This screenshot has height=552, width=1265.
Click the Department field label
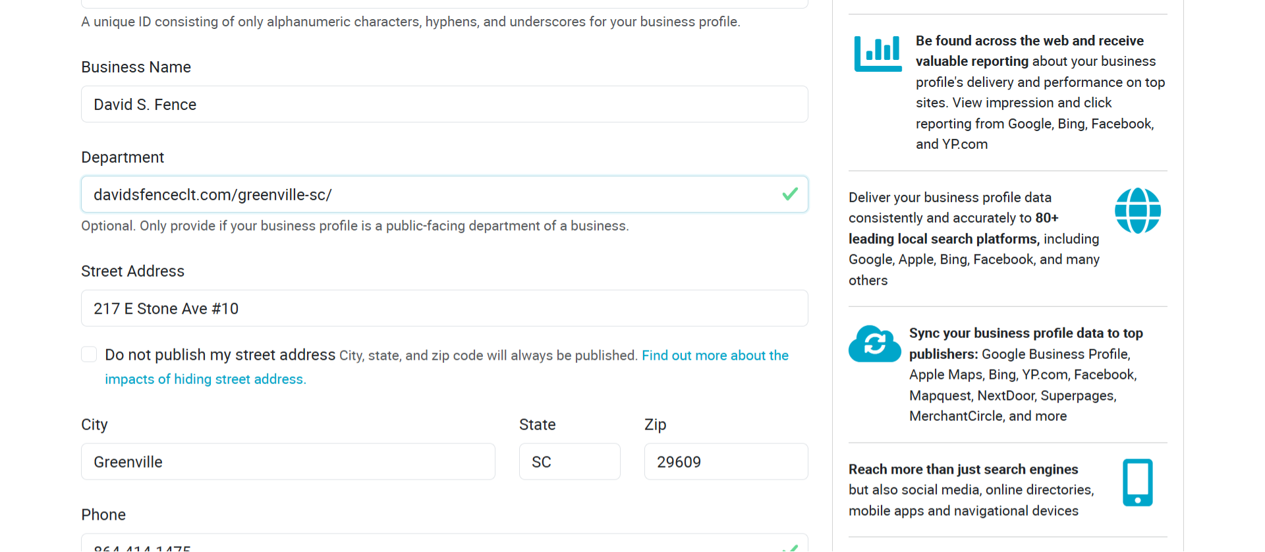(123, 157)
